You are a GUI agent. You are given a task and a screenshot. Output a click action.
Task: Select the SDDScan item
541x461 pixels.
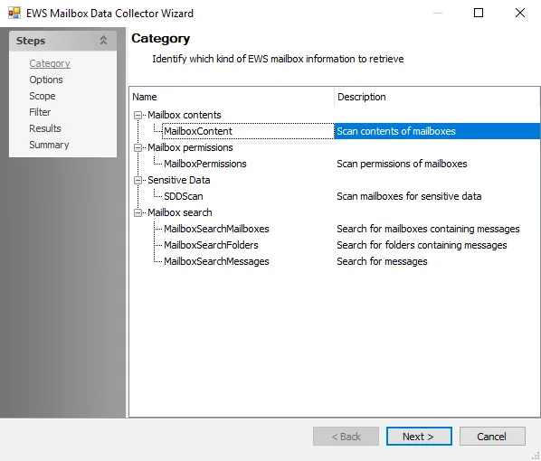pyautogui.click(x=184, y=196)
